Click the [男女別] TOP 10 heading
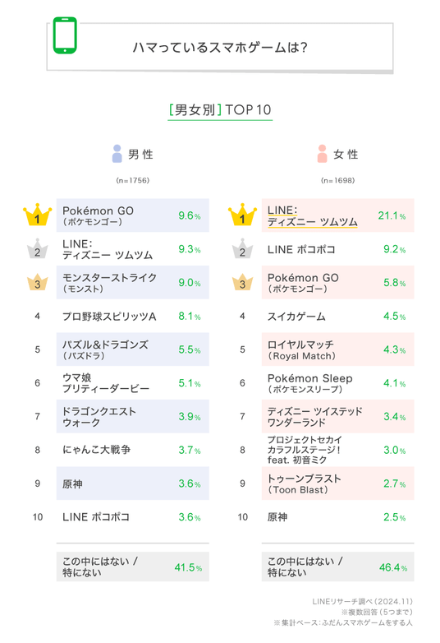The height and width of the screenshot is (643, 440). pos(220,110)
